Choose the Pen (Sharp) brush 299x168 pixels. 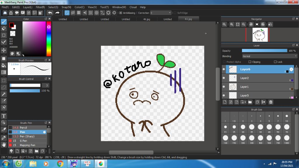click(x=27, y=136)
